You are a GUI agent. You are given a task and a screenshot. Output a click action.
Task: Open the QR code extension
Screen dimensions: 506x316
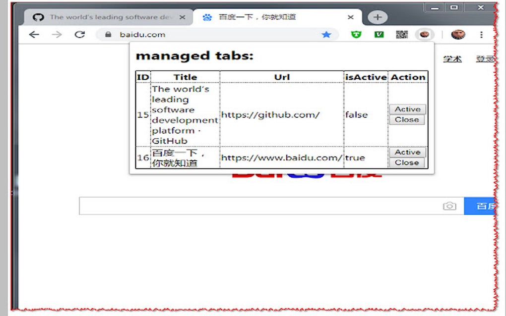(x=402, y=35)
